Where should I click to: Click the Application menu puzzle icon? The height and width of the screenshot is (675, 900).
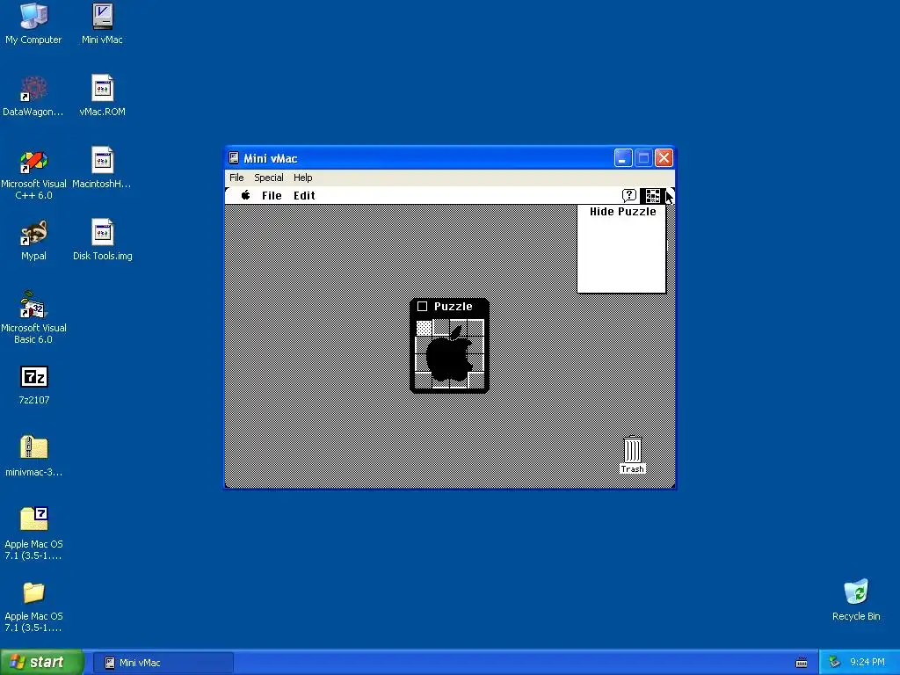coord(653,196)
